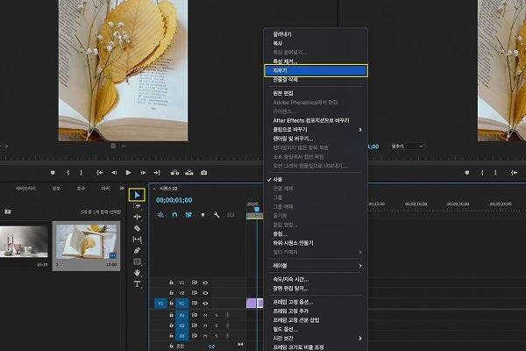Open the monitor fit zoom dropdown

point(407,147)
